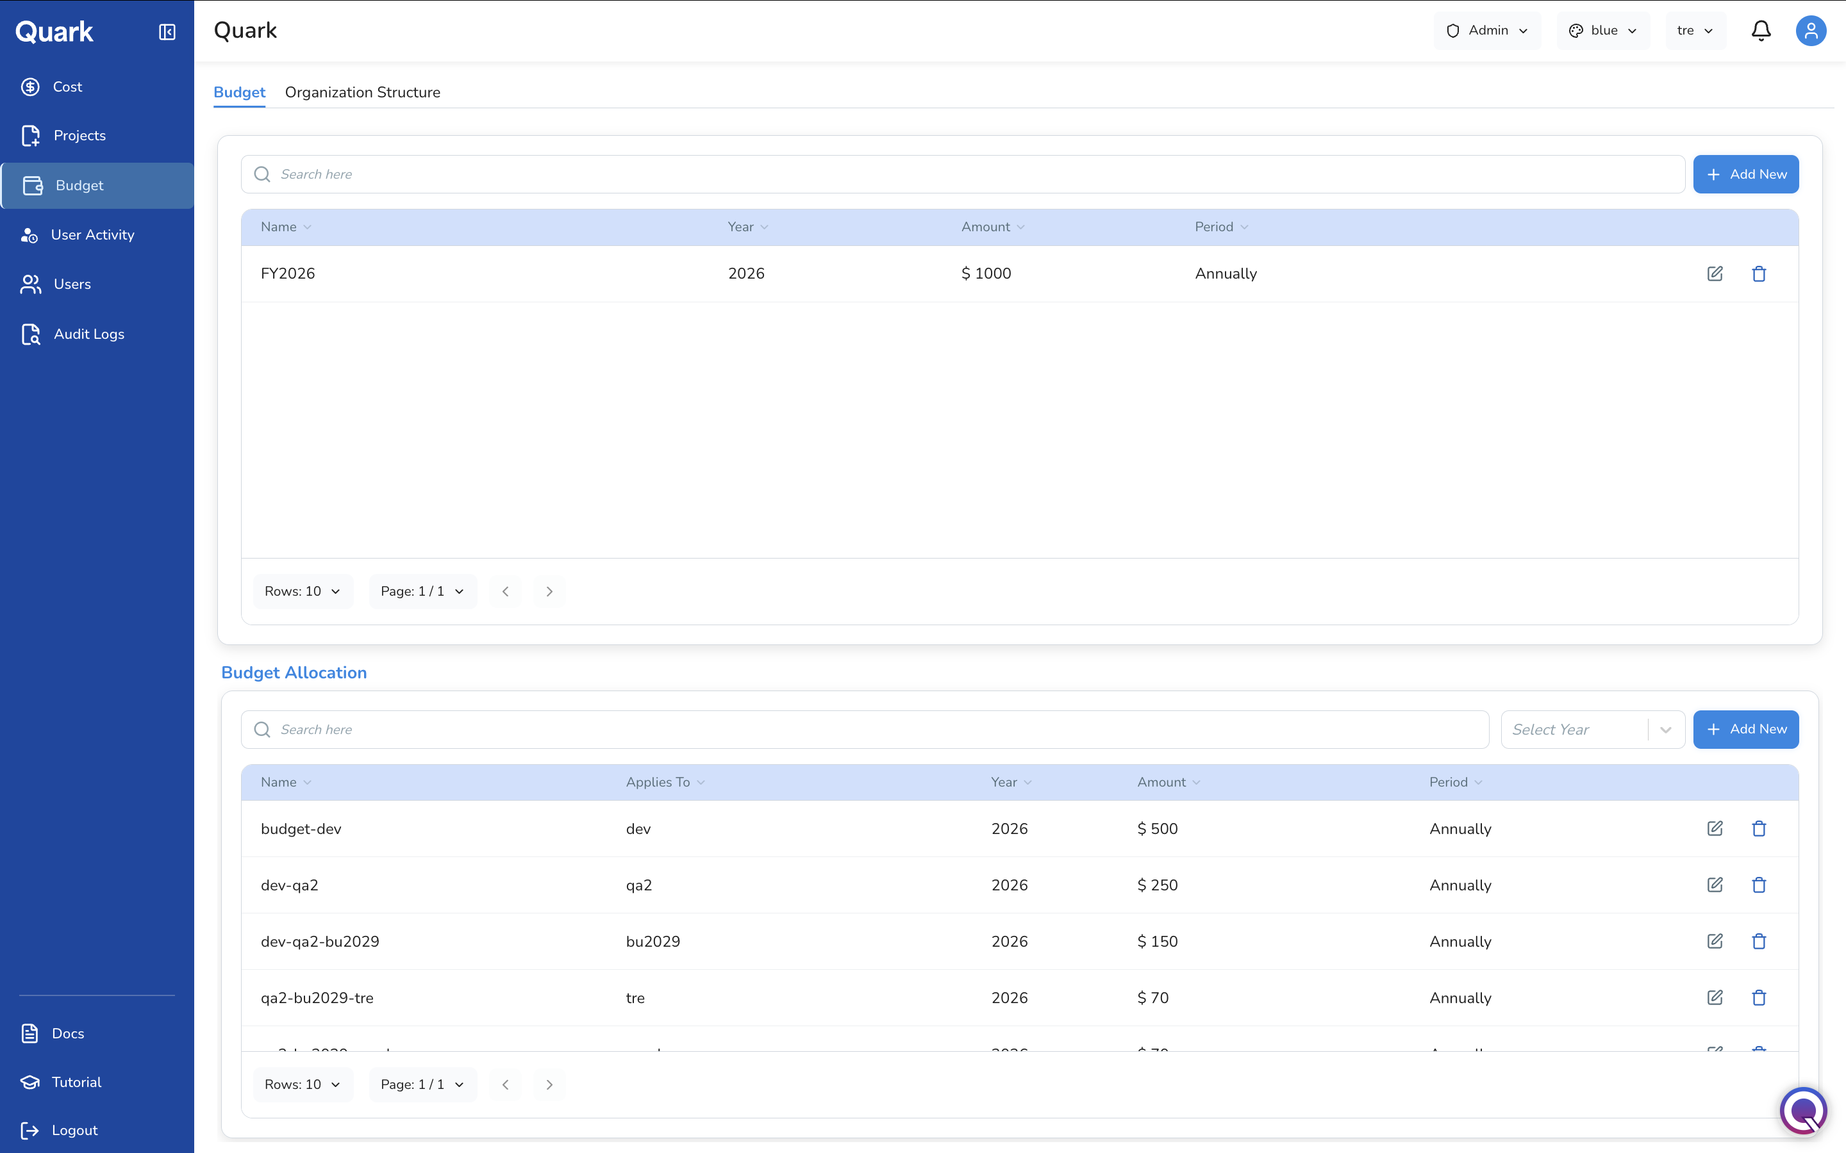The height and width of the screenshot is (1153, 1846).
Task: Open the Select Year dropdown
Action: click(1593, 730)
